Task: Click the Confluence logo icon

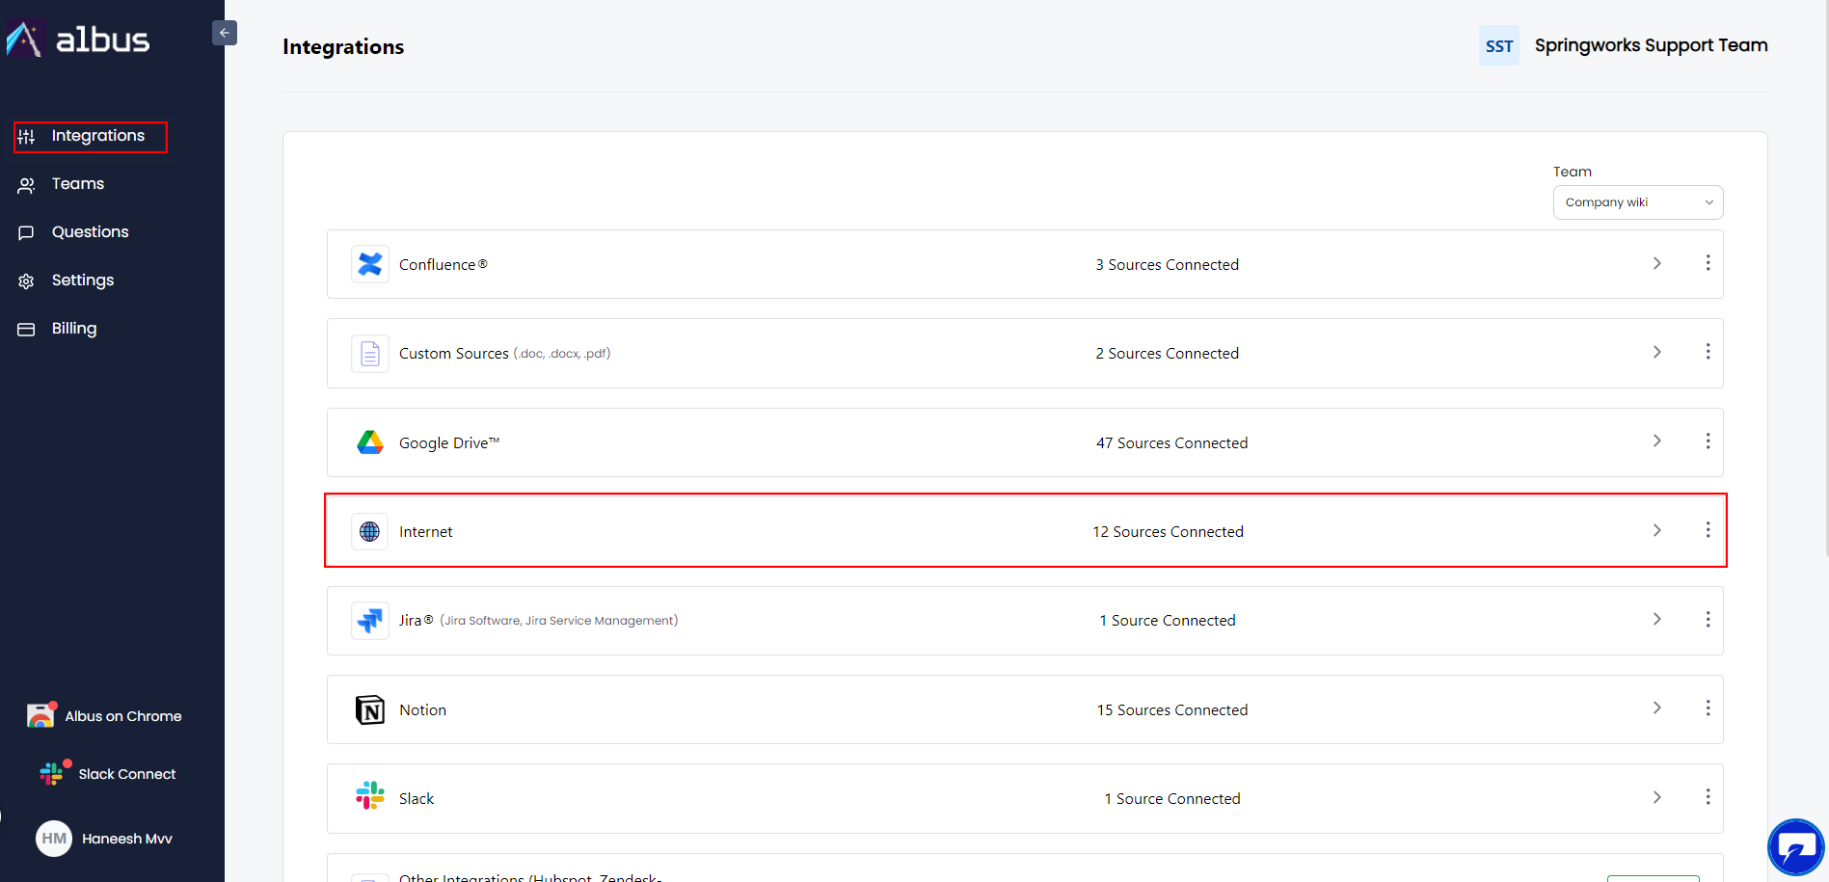Action: (370, 264)
